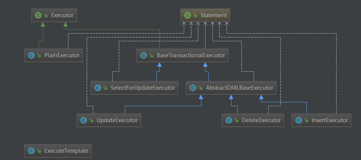Click the abstract class icon on BaseTransactionalExecutor
Viewport: 361px width, 160px height.
point(143,55)
